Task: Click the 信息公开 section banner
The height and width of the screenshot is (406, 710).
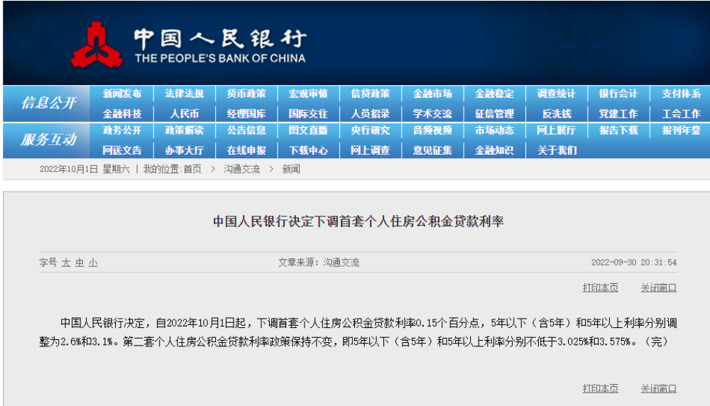Action: (x=48, y=103)
